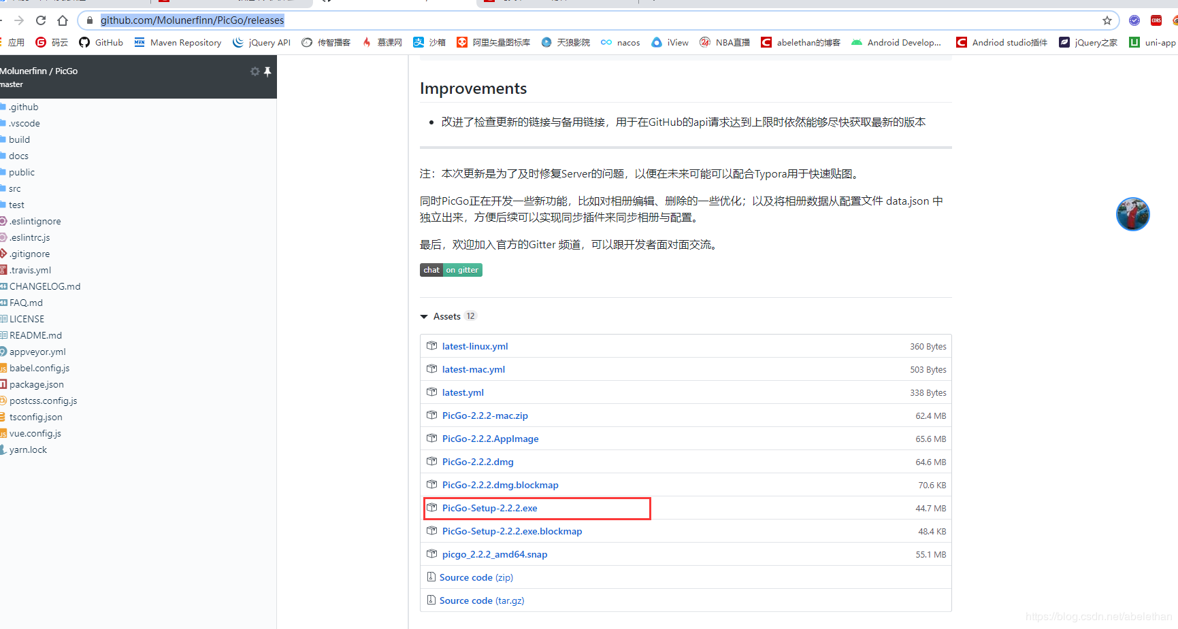1178x629 pixels.
Task: Download PicGo-Setup-2.2.2.exe installer
Action: pyautogui.click(x=490, y=508)
